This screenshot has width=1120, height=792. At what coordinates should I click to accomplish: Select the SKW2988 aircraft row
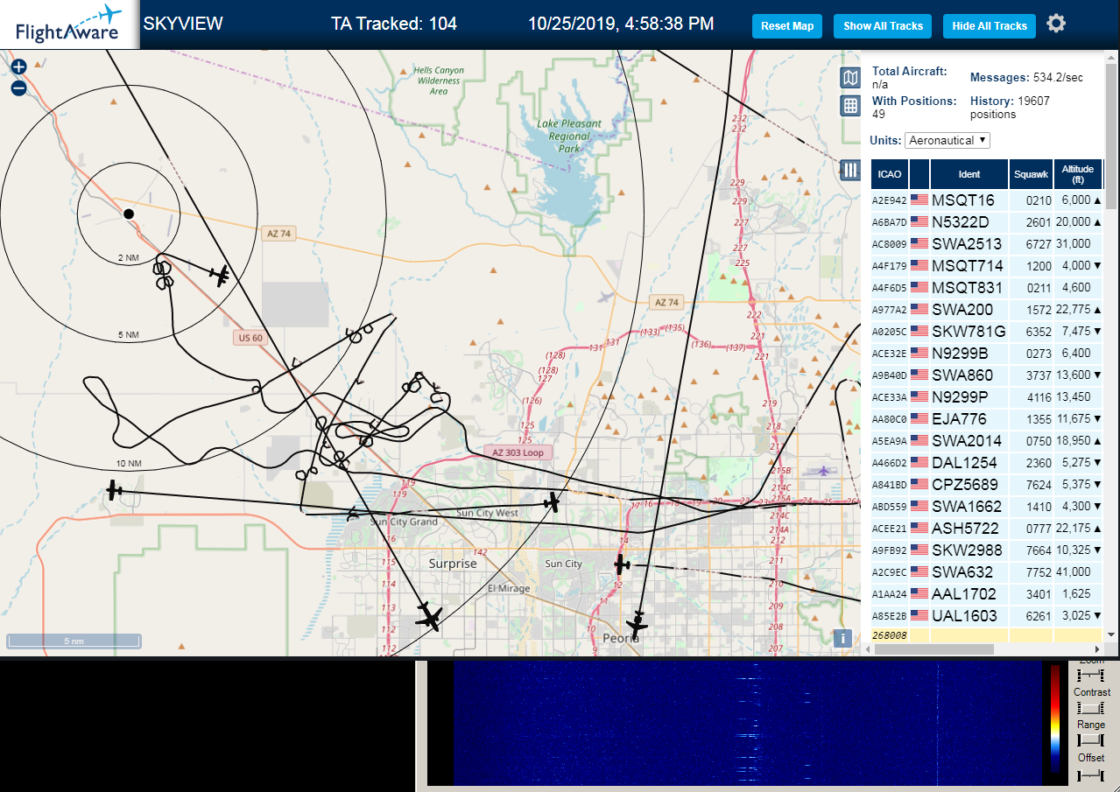986,550
